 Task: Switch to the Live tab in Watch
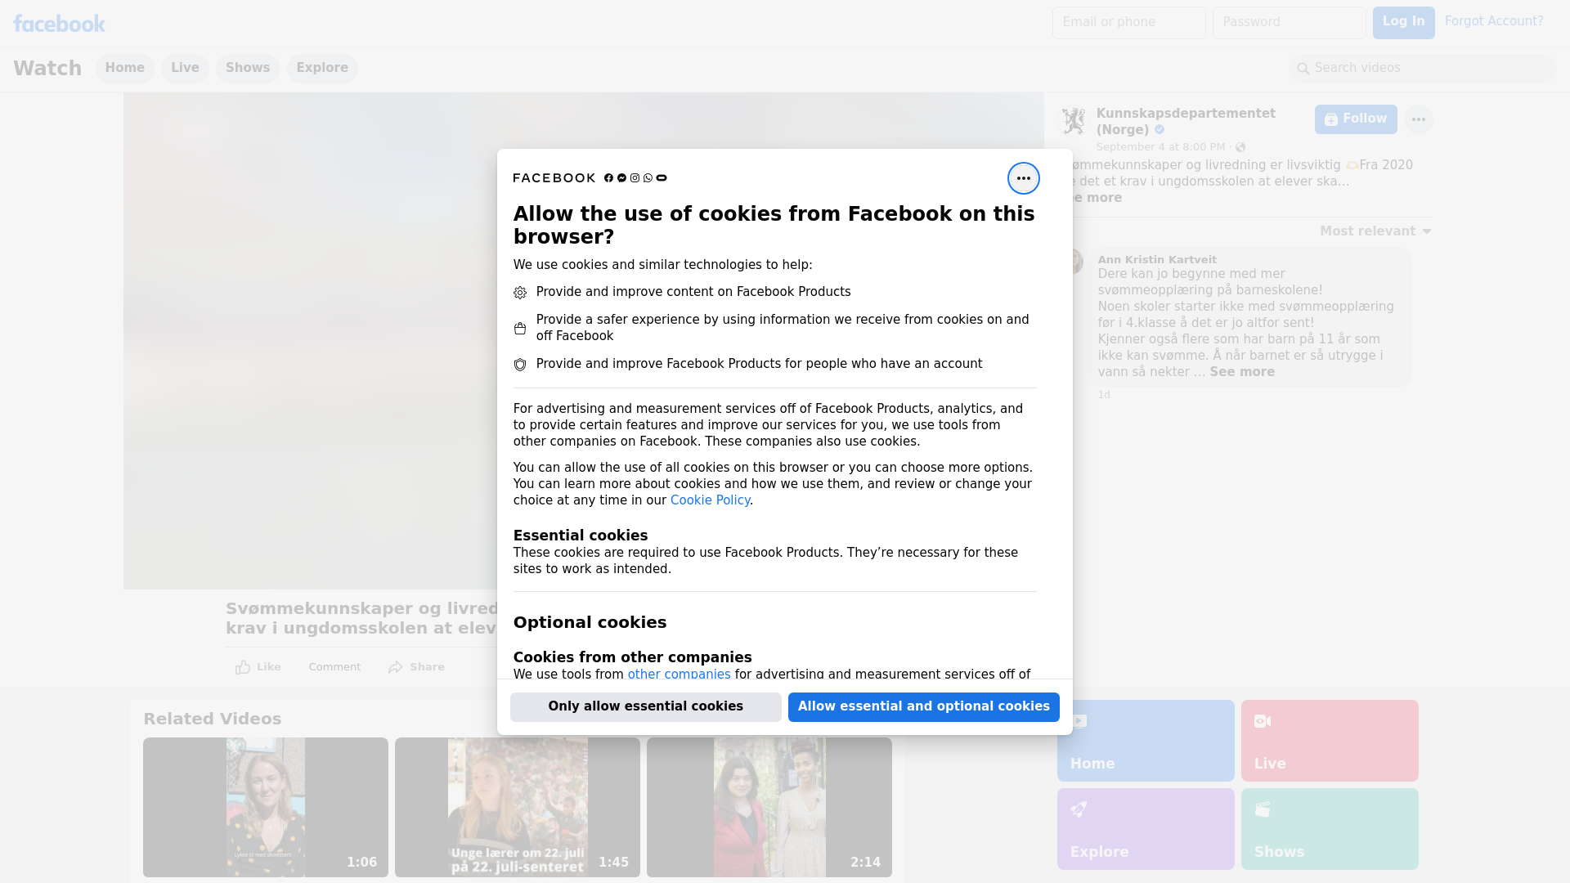point(185,68)
